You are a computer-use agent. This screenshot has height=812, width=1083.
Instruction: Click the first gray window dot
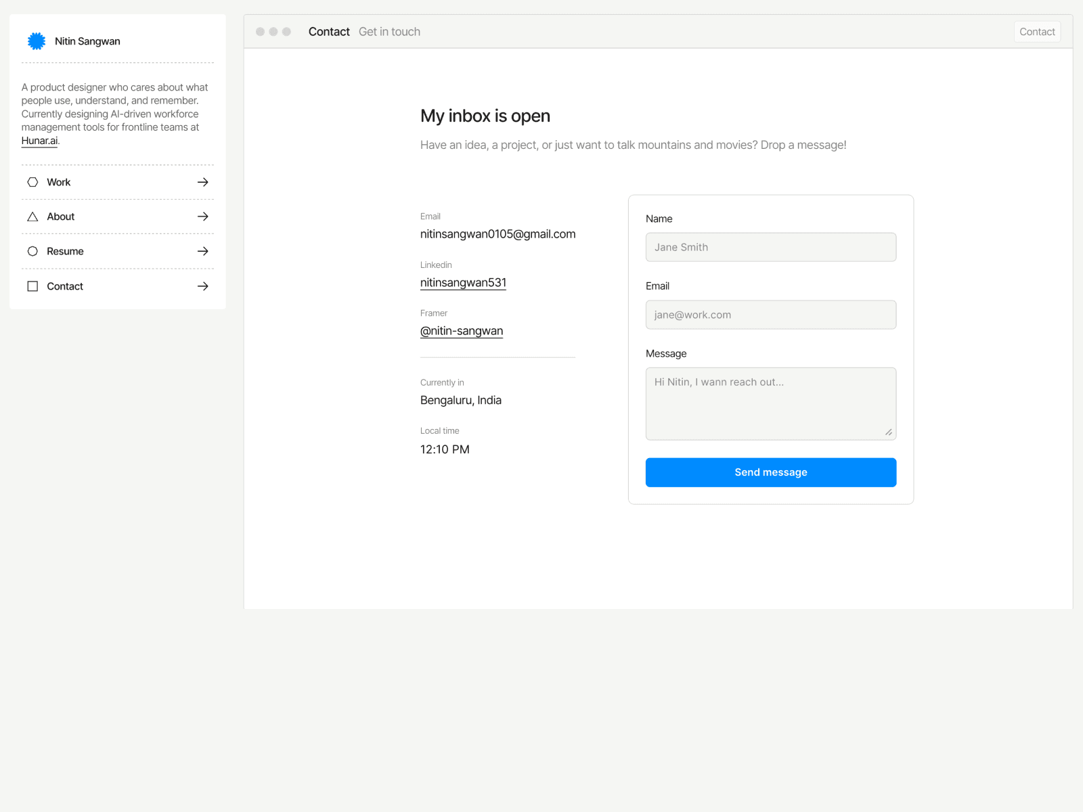pyautogui.click(x=260, y=32)
